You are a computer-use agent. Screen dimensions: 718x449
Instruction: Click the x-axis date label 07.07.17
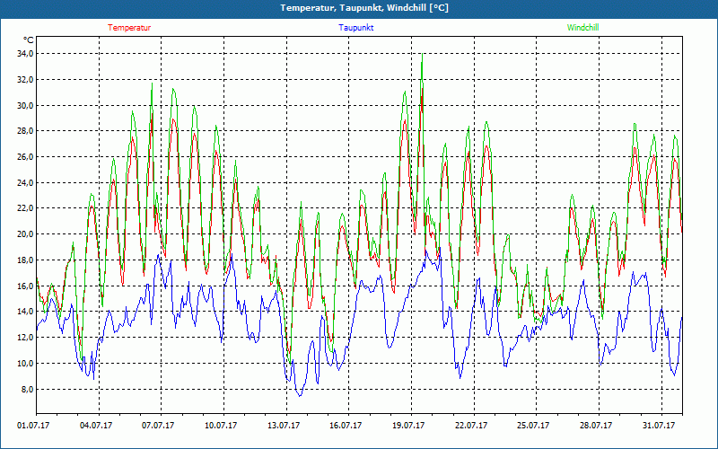coord(158,426)
